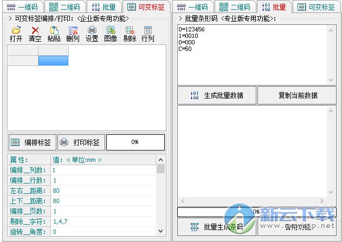This screenshot has width=342, height=242.
Task: Click left scroll arrow of output box
Action: tap(183, 201)
